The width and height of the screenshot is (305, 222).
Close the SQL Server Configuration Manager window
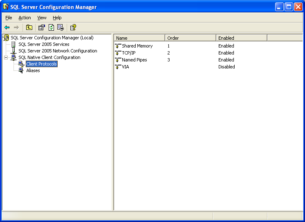[x=298, y=7]
